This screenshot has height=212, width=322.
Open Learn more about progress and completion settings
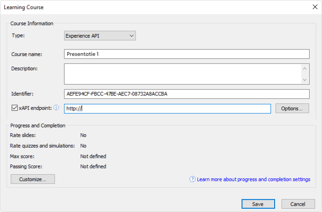click(253, 179)
